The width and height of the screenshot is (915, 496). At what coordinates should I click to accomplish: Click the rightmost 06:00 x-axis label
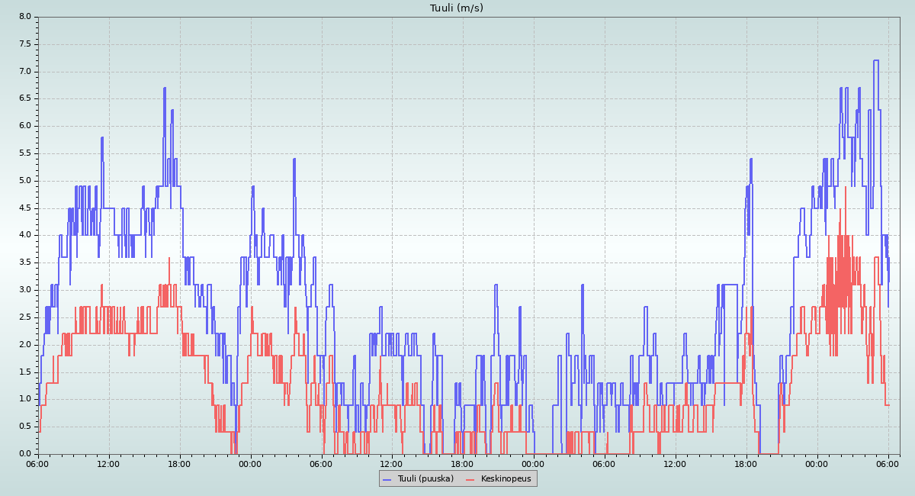click(x=888, y=464)
